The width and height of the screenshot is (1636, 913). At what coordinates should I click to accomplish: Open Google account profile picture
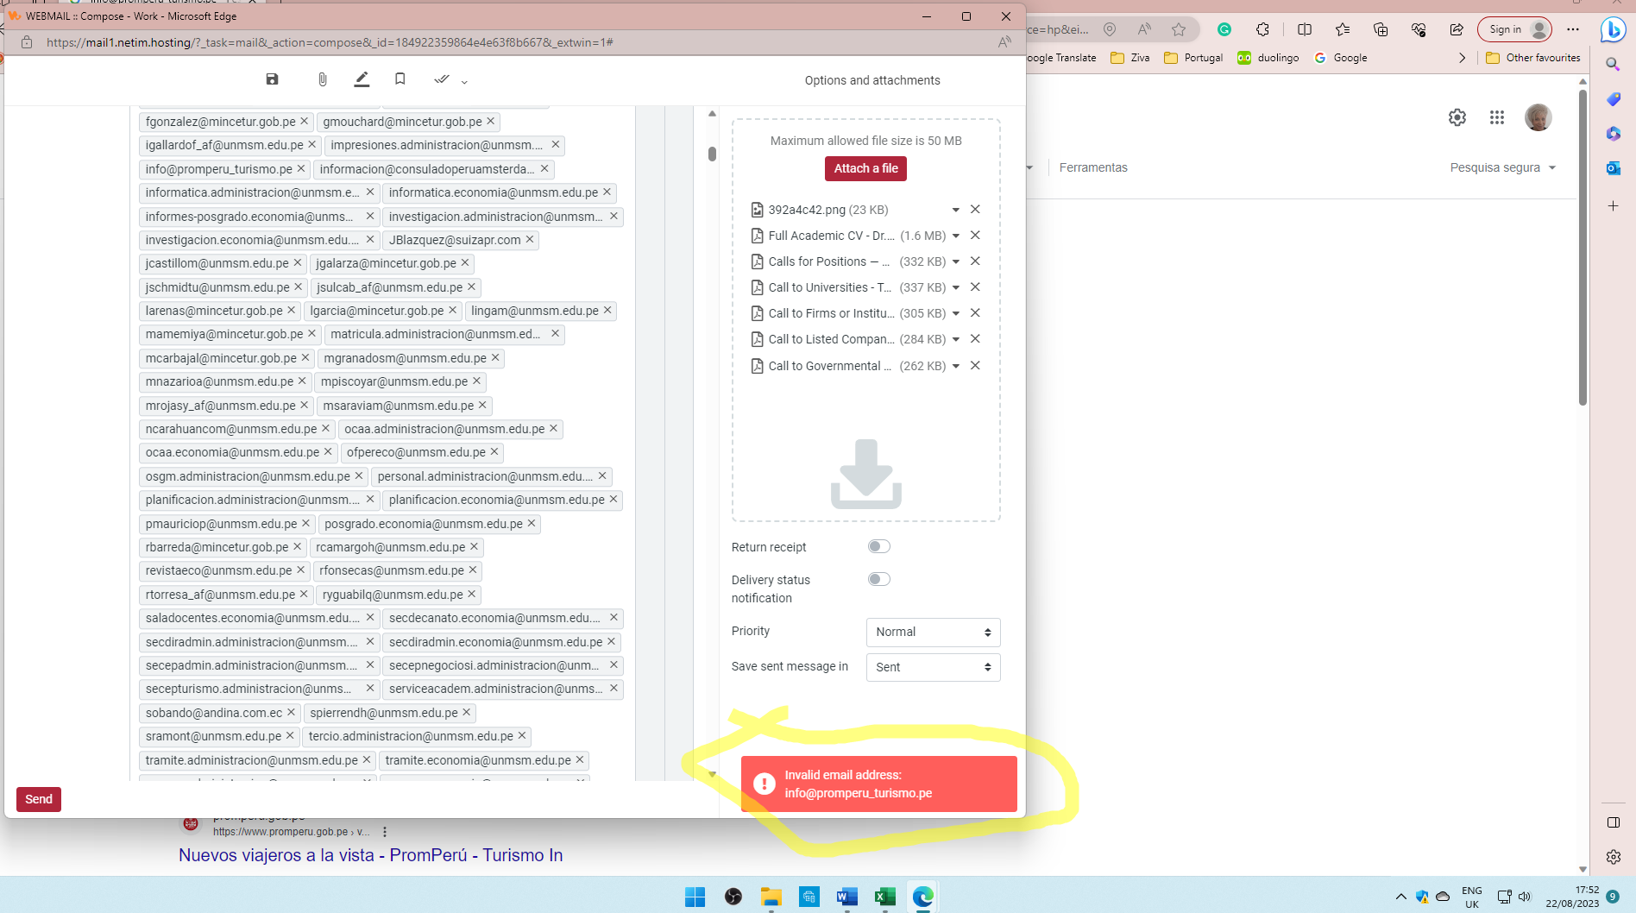pos(1538,117)
